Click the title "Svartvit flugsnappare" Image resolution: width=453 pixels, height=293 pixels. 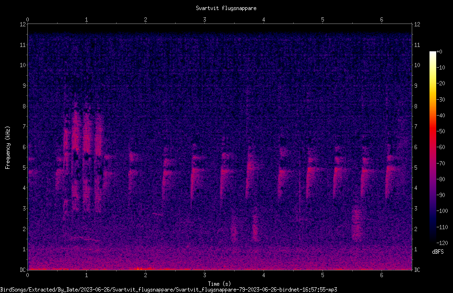(226, 8)
